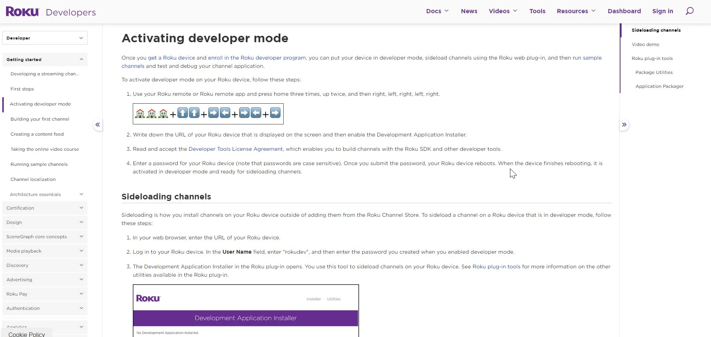Open the Videos menu
This screenshot has height=337, width=711.
[x=503, y=11]
